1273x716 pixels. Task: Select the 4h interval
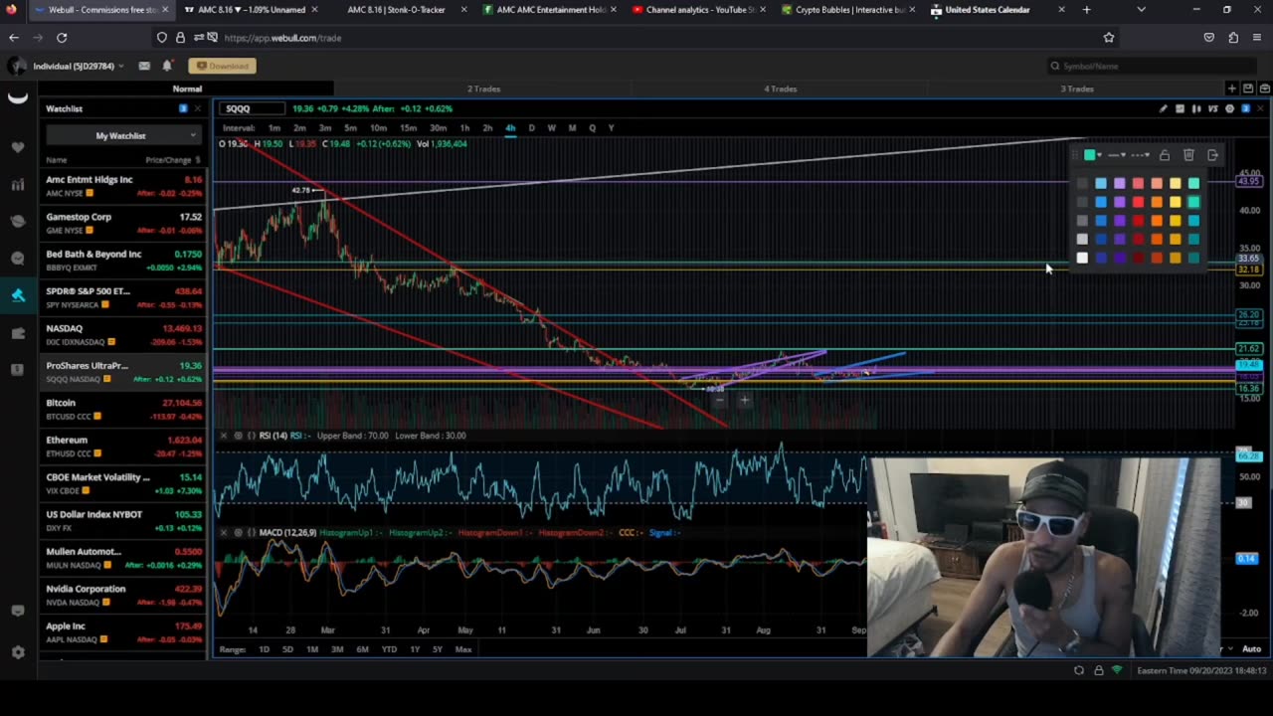click(x=510, y=128)
